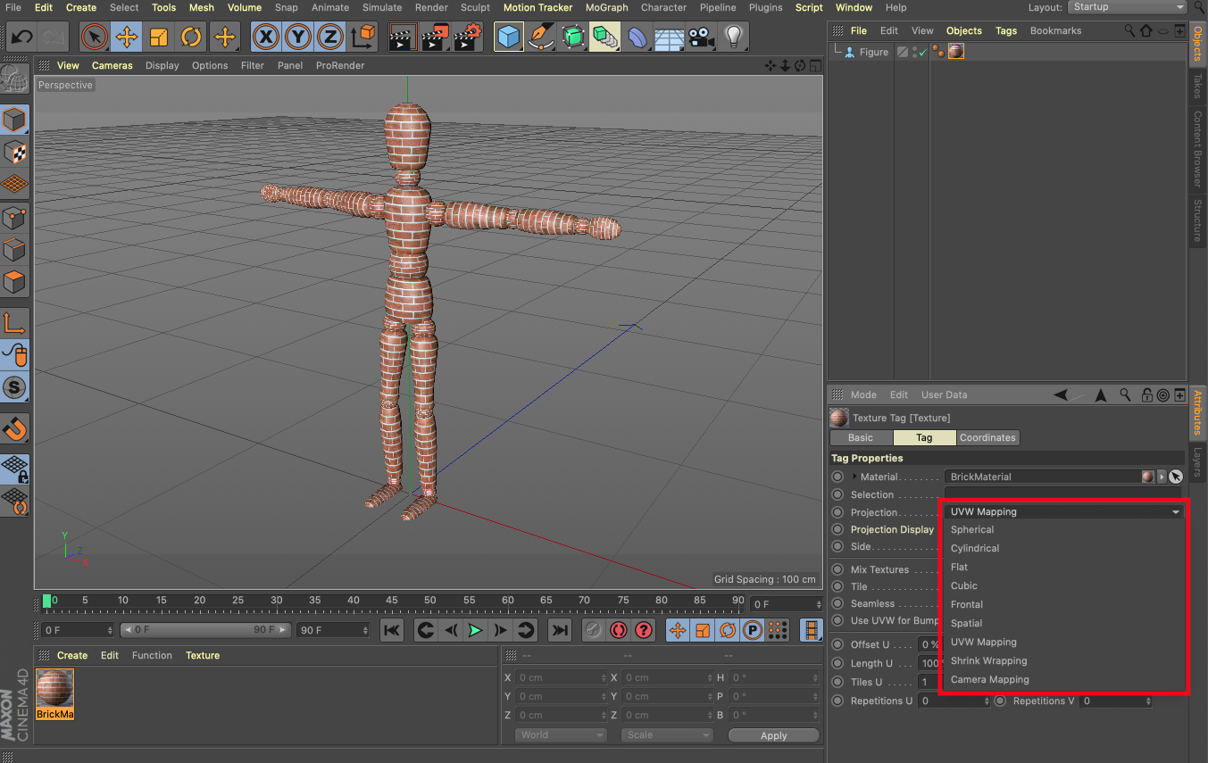Click the Undo arrow icon
The height and width of the screenshot is (763, 1208).
21,37
